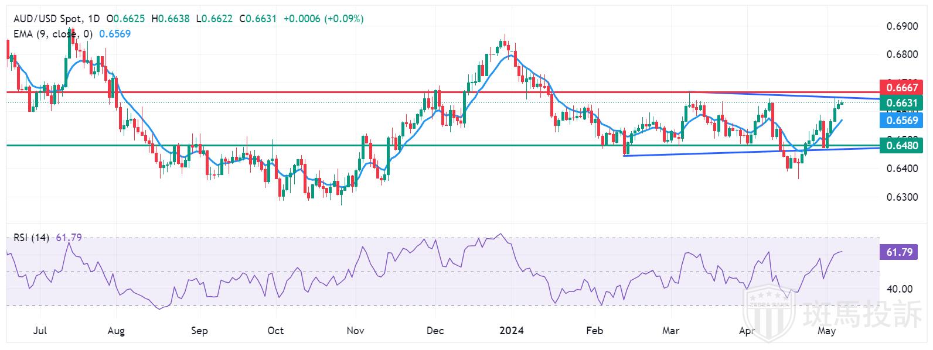Select the May marker on time axis
The image size is (933, 350).
click(826, 331)
